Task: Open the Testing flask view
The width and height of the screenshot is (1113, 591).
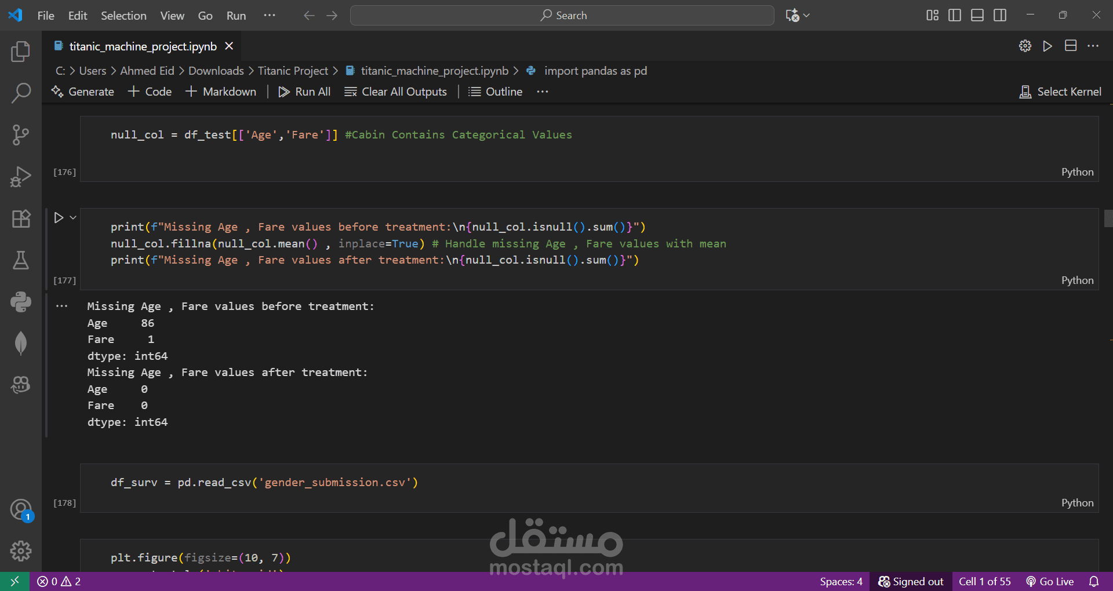Action: (21, 260)
